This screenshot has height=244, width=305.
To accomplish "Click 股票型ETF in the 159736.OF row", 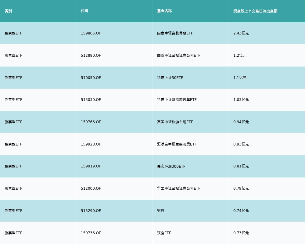I will point(13,233).
